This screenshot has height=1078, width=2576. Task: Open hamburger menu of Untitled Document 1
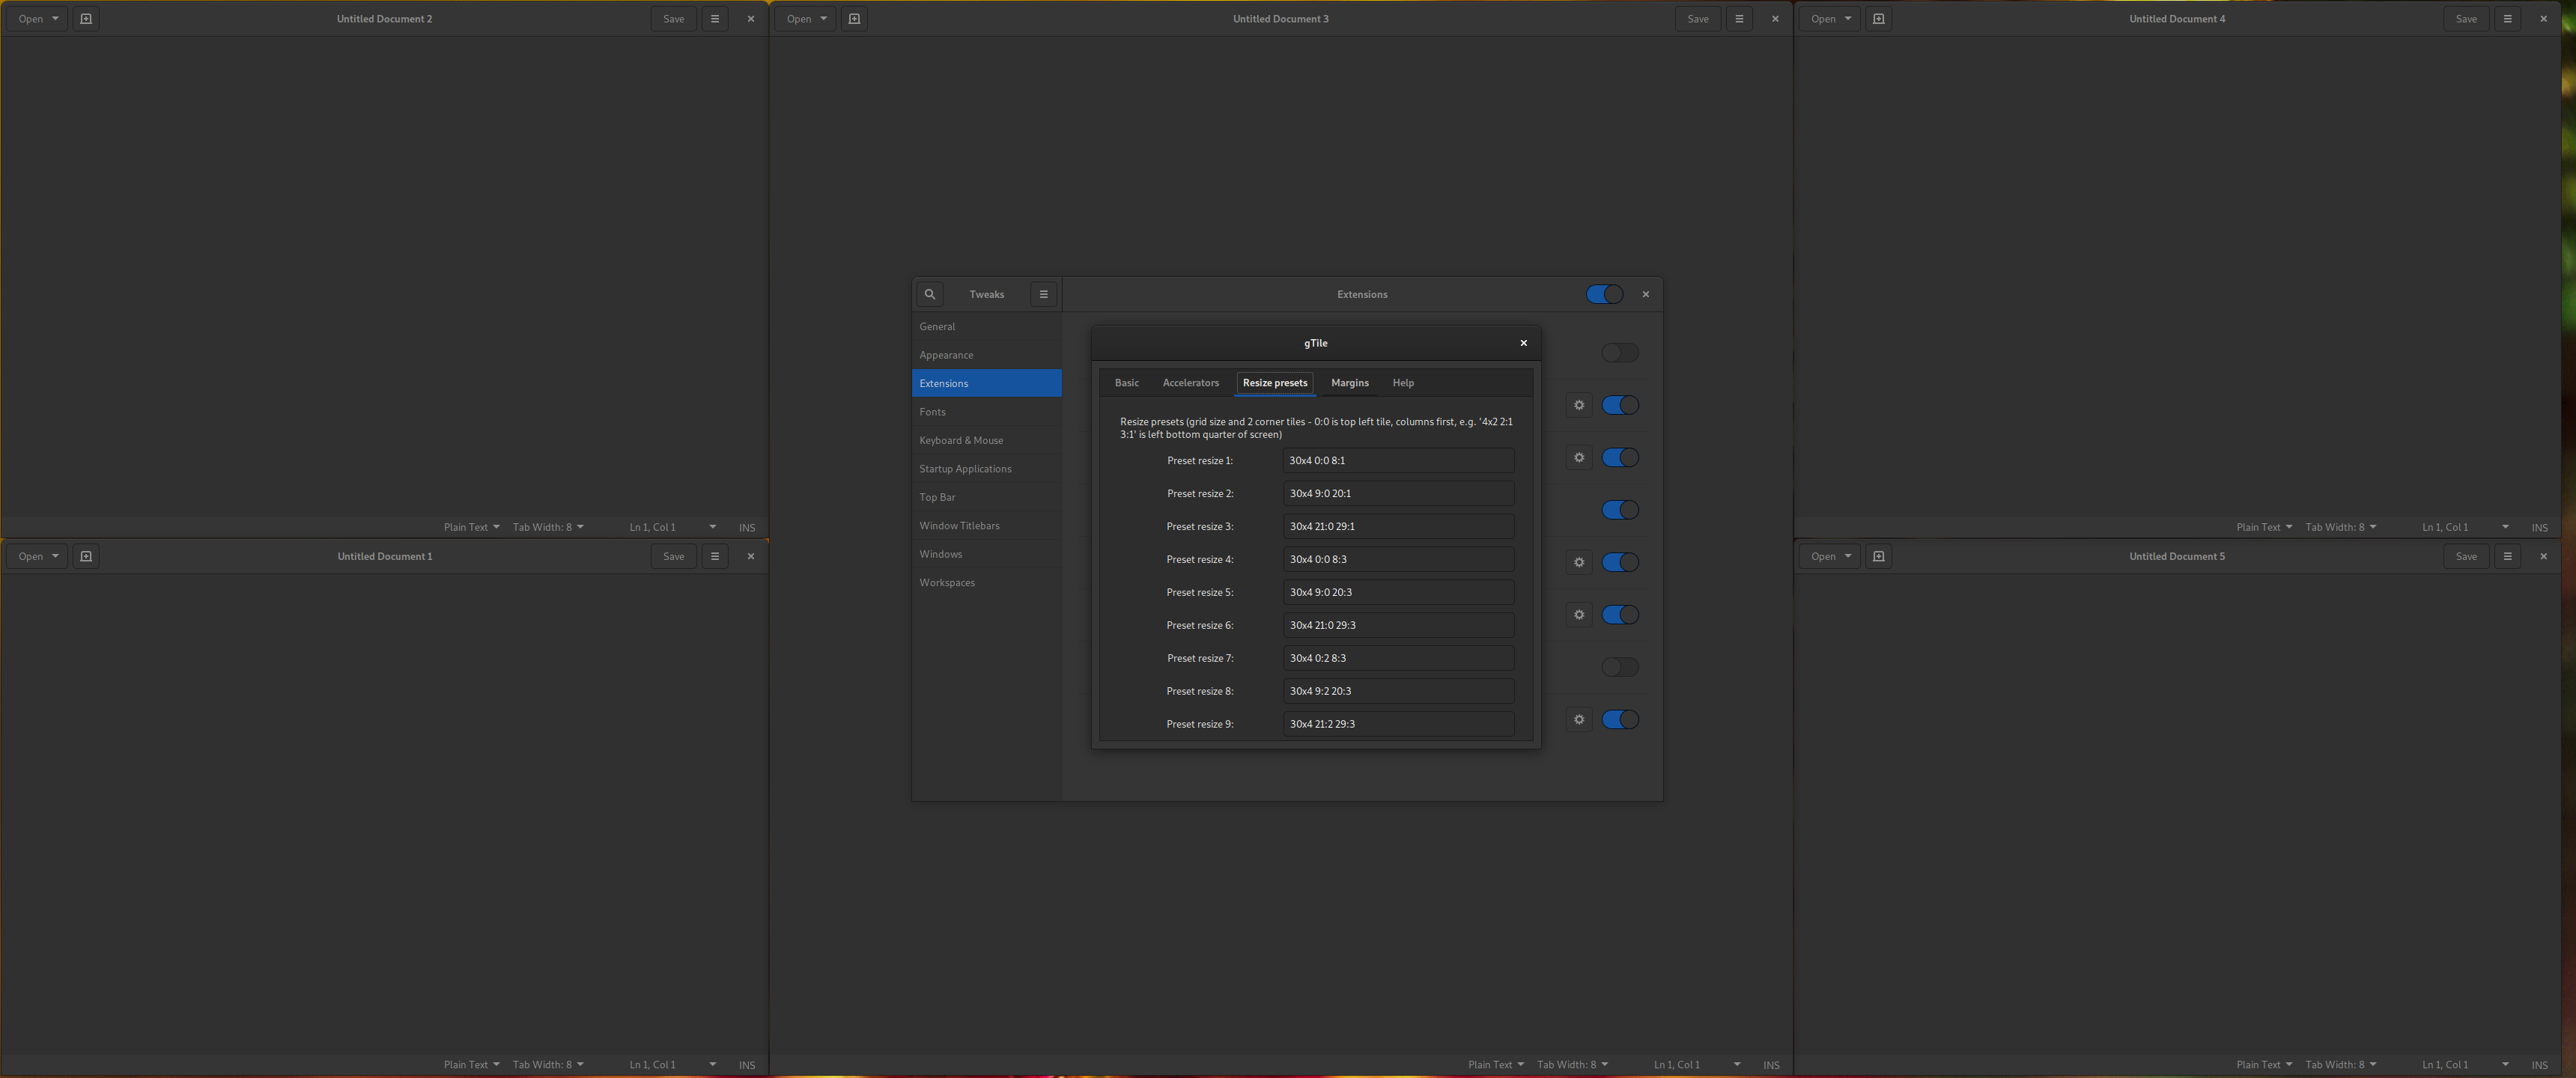point(715,556)
